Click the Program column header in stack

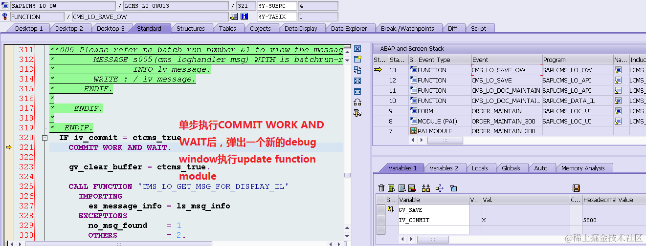pos(578,60)
